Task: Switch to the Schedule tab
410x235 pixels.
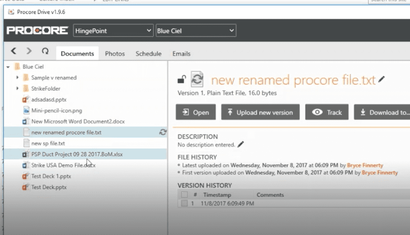Action: 148,53
